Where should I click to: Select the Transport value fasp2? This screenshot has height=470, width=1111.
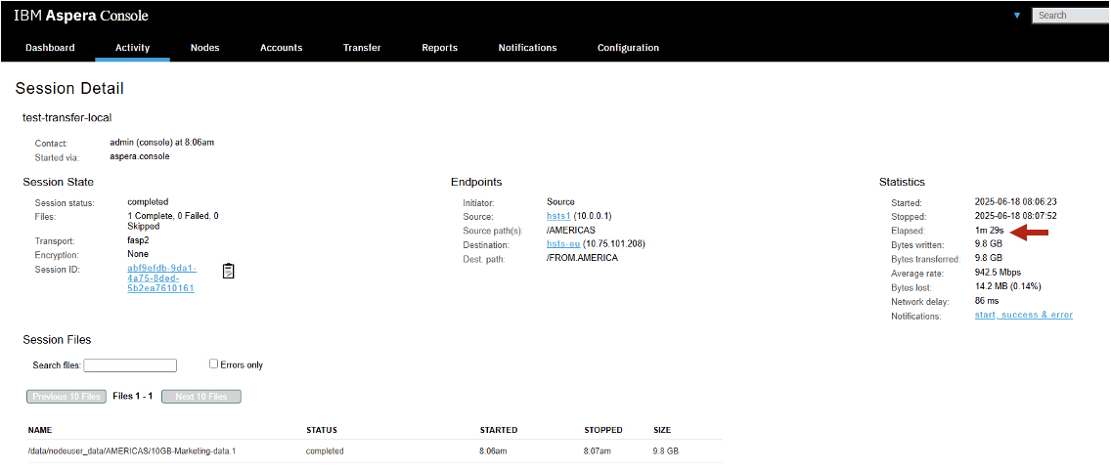pyautogui.click(x=139, y=240)
